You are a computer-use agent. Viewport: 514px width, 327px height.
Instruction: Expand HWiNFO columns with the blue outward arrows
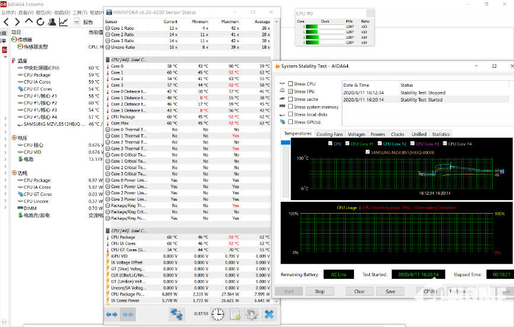point(112,315)
